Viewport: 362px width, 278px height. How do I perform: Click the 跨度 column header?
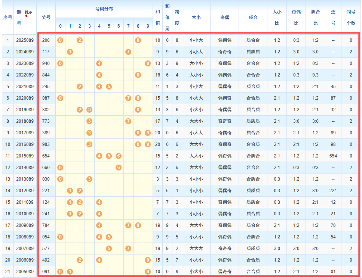[177, 17]
